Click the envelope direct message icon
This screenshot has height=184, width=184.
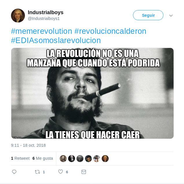(x=84, y=172)
